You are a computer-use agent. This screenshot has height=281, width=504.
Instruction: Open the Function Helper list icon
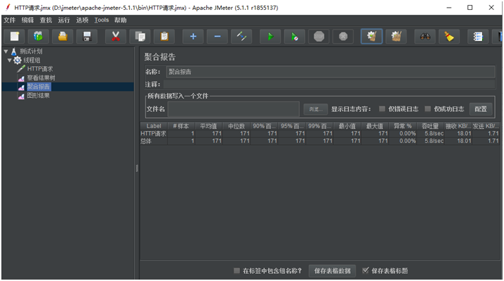point(478,37)
